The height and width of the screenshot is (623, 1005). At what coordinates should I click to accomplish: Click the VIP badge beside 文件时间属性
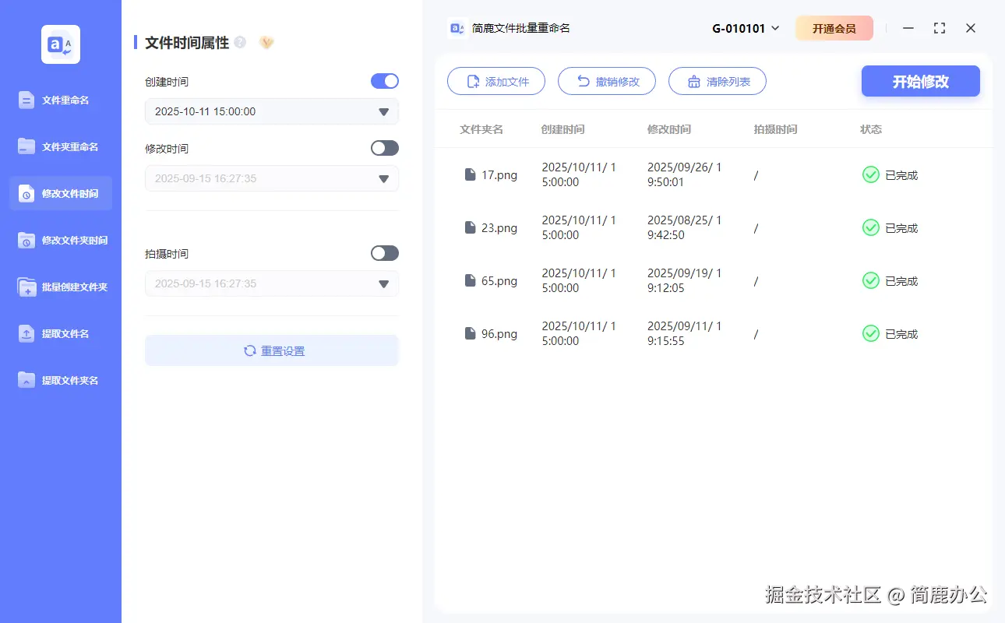tap(266, 42)
